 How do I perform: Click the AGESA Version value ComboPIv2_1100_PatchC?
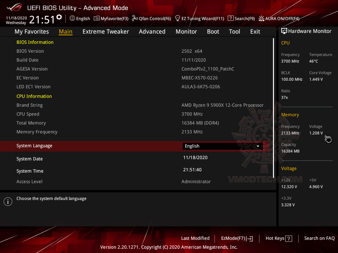pos(208,69)
